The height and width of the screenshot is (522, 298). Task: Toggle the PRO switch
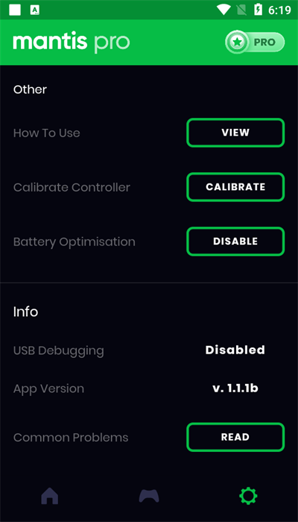tap(255, 43)
